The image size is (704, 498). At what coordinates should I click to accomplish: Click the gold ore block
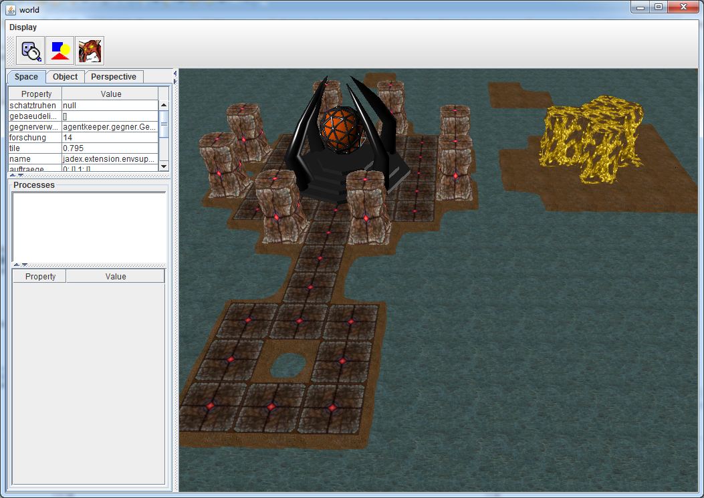tap(590, 137)
